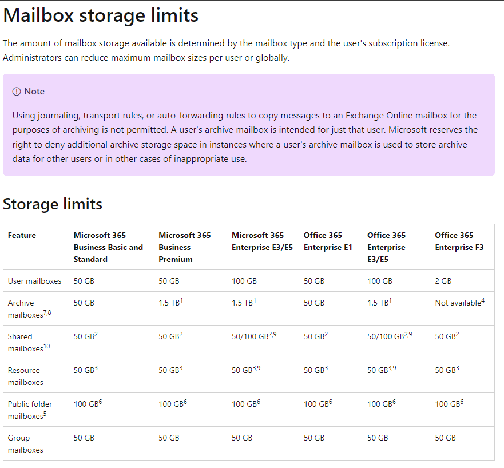Click the Group mailboxes row label
The image size is (504, 468).
[25, 444]
